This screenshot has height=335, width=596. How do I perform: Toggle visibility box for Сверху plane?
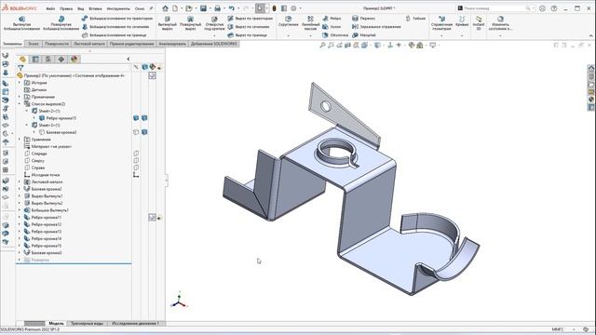(x=136, y=161)
